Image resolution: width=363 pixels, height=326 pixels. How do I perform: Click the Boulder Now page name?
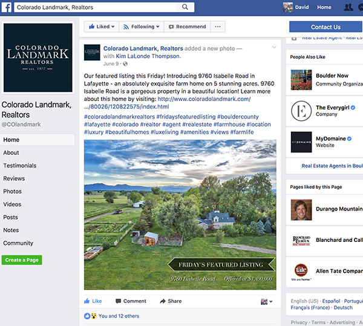pyautogui.click(x=332, y=76)
